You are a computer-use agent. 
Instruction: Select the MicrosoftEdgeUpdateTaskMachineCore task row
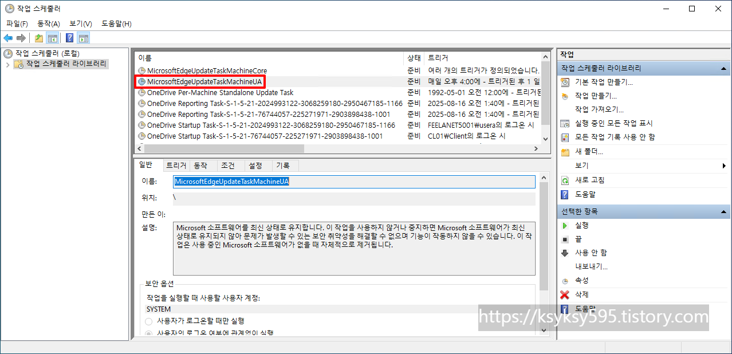(337, 71)
